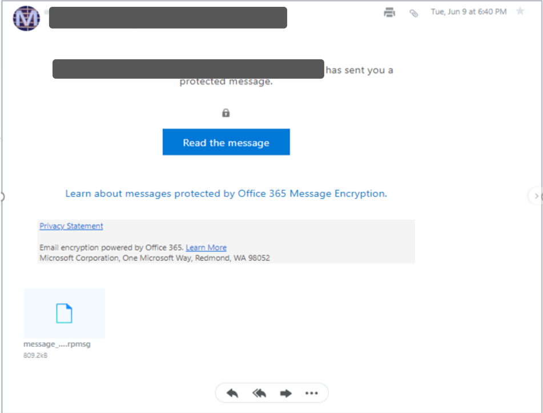
Task: Click the Microsoft Corporation address line
Action: coord(155,258)
